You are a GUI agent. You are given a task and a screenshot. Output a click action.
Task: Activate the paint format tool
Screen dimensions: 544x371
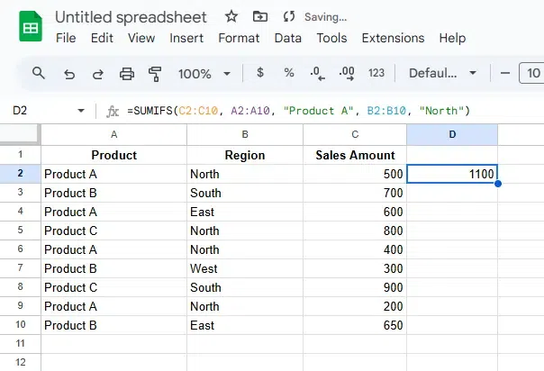[x=154, y=73]
